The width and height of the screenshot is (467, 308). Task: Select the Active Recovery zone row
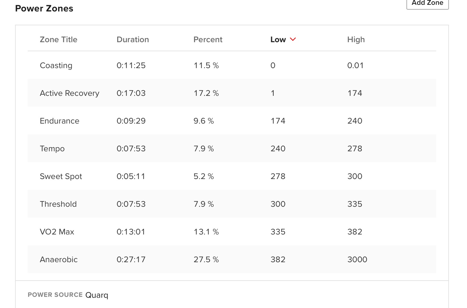point(69,93)
